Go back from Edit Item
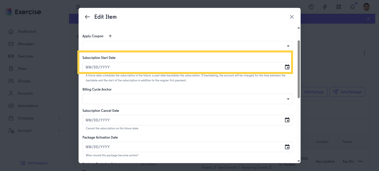Viewport: 379px width, 171px height. tap(87, 17)
